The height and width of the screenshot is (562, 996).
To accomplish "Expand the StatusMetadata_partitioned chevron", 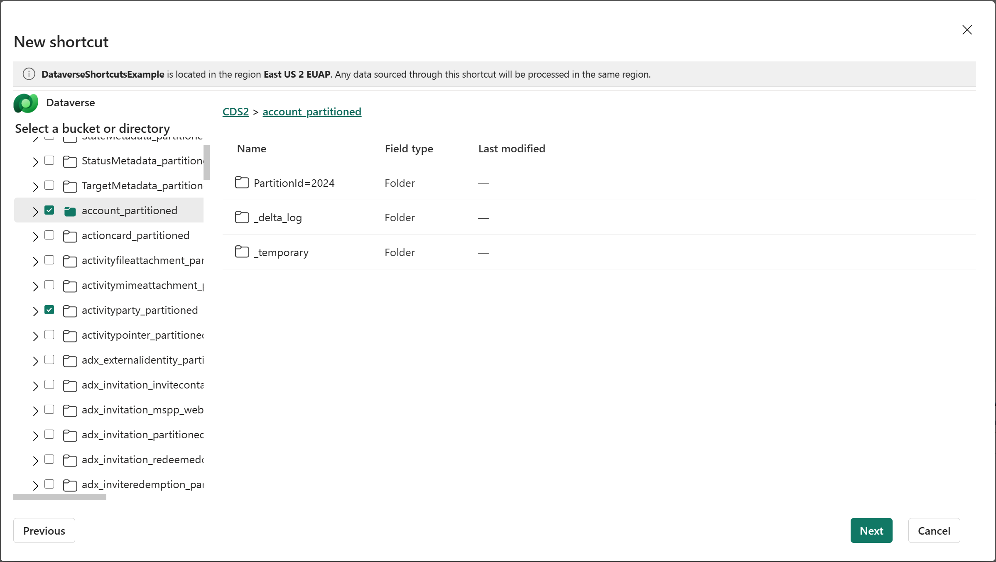I will pyautogui.click(x=35, y=161).
